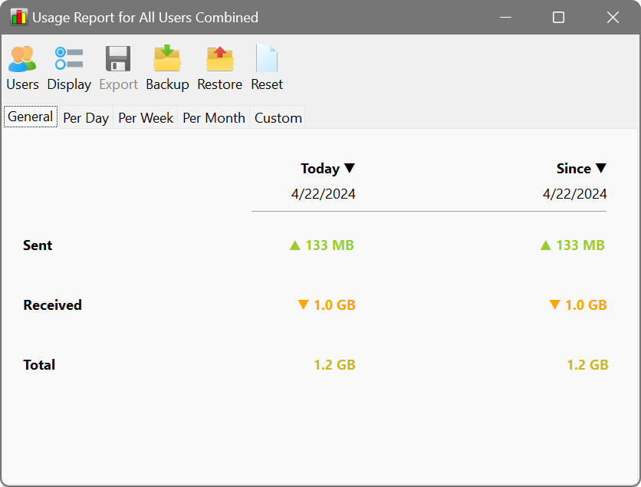Open the Per Day tab
Viewport: 641px width, 487px height.
point(85,118)
